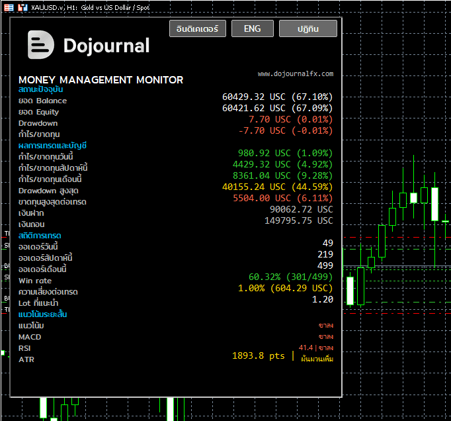Screen dimensions: 451x421
Task: Click recommended lot value 1.20
Action: [323, 299]
